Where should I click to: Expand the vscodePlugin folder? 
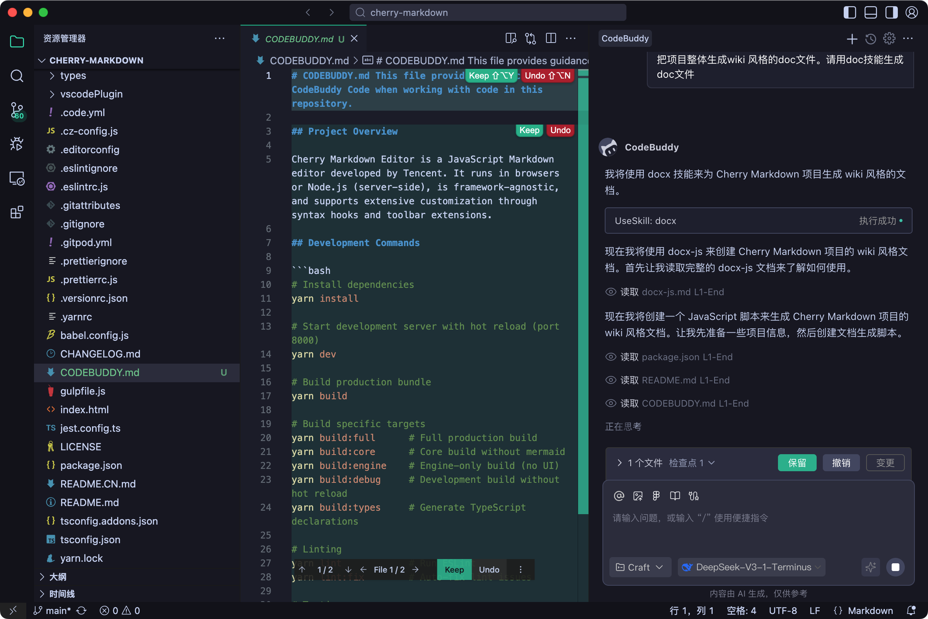pyautogui.click(x=136, y=94)
